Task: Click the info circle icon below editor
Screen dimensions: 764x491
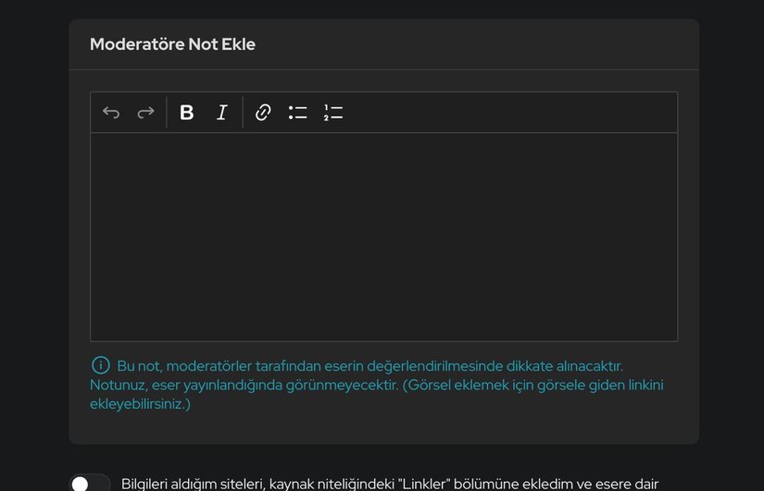Action: [x=100, y=365]
